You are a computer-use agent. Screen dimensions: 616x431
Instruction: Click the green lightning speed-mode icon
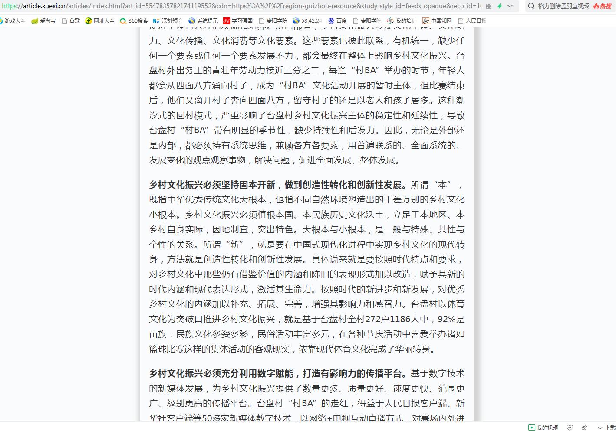[x=500, y=6]
